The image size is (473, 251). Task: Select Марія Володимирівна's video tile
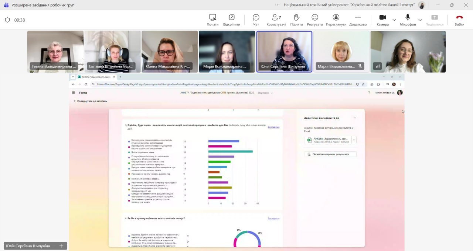[227, 51]
